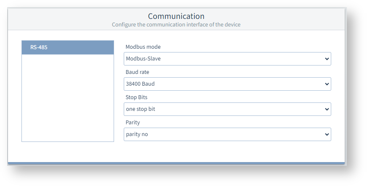Click the Parity chevron arrow
This screenshot has width=367, height=186.
tap(327, 134)
